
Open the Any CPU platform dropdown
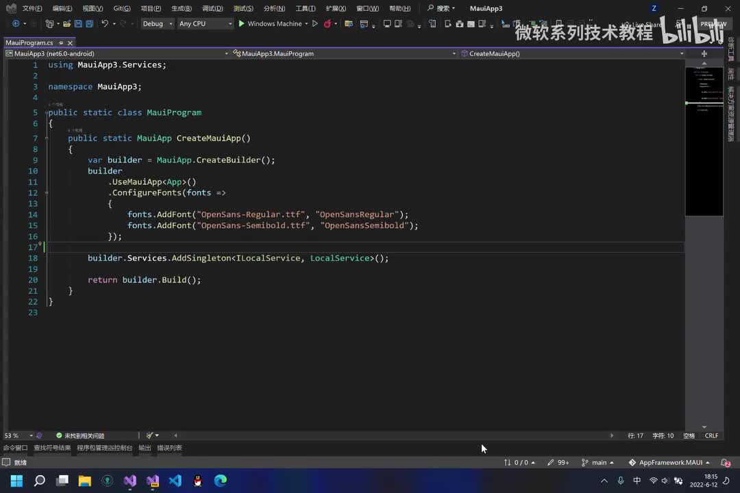(206, 23)
